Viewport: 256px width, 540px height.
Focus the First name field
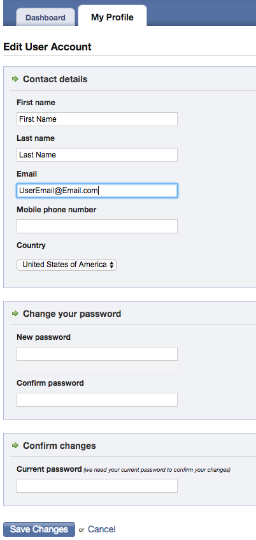pos(97,119)
